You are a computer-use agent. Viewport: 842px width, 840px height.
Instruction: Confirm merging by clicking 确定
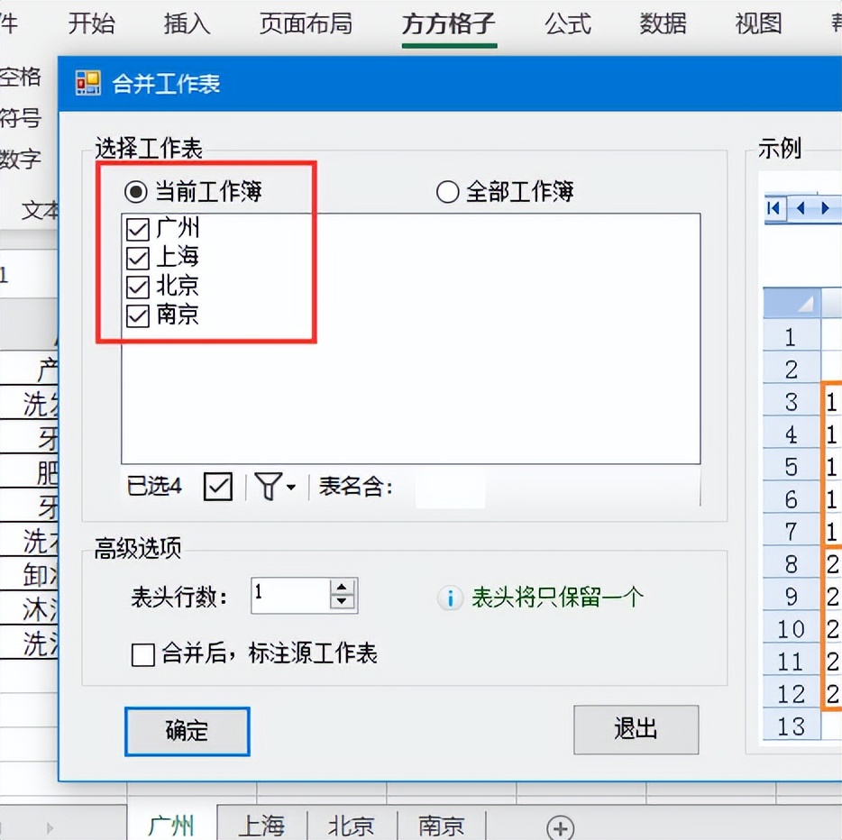[187, 732]
